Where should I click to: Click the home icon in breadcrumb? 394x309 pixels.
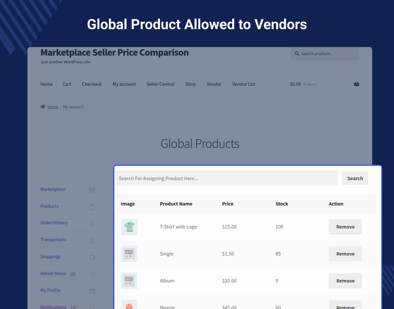point(43,107)
